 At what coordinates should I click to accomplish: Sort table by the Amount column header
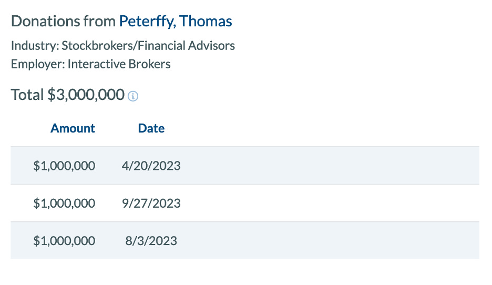[73, 128]
